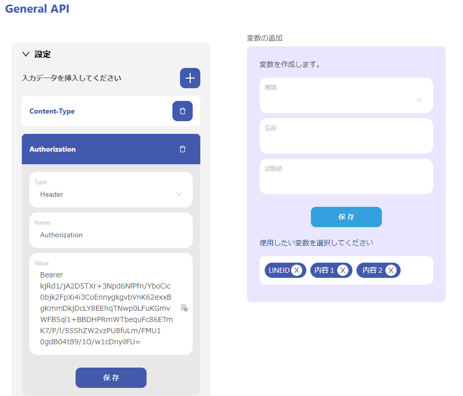Remove the 内容 2 variable tag
The image size is (463, 396).
[x=390, y=270]
